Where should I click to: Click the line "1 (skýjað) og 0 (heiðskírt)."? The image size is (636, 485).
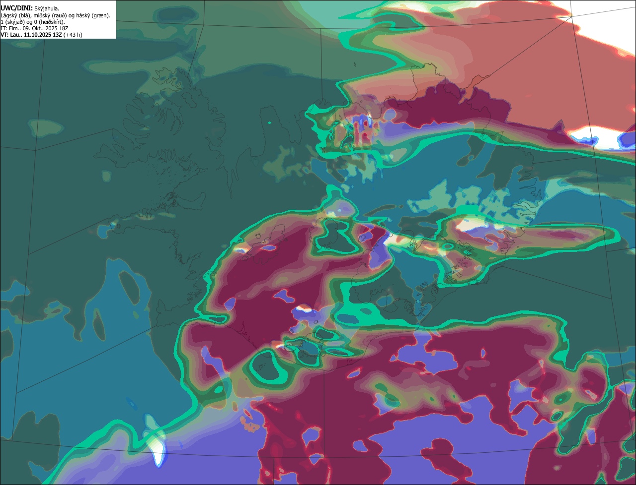33,22
